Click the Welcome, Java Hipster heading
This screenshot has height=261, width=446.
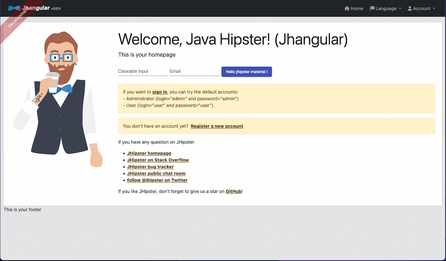coord(233,39)
